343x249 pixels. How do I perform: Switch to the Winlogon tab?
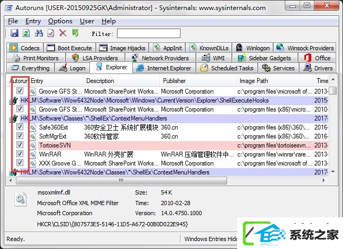click(252, 48)
